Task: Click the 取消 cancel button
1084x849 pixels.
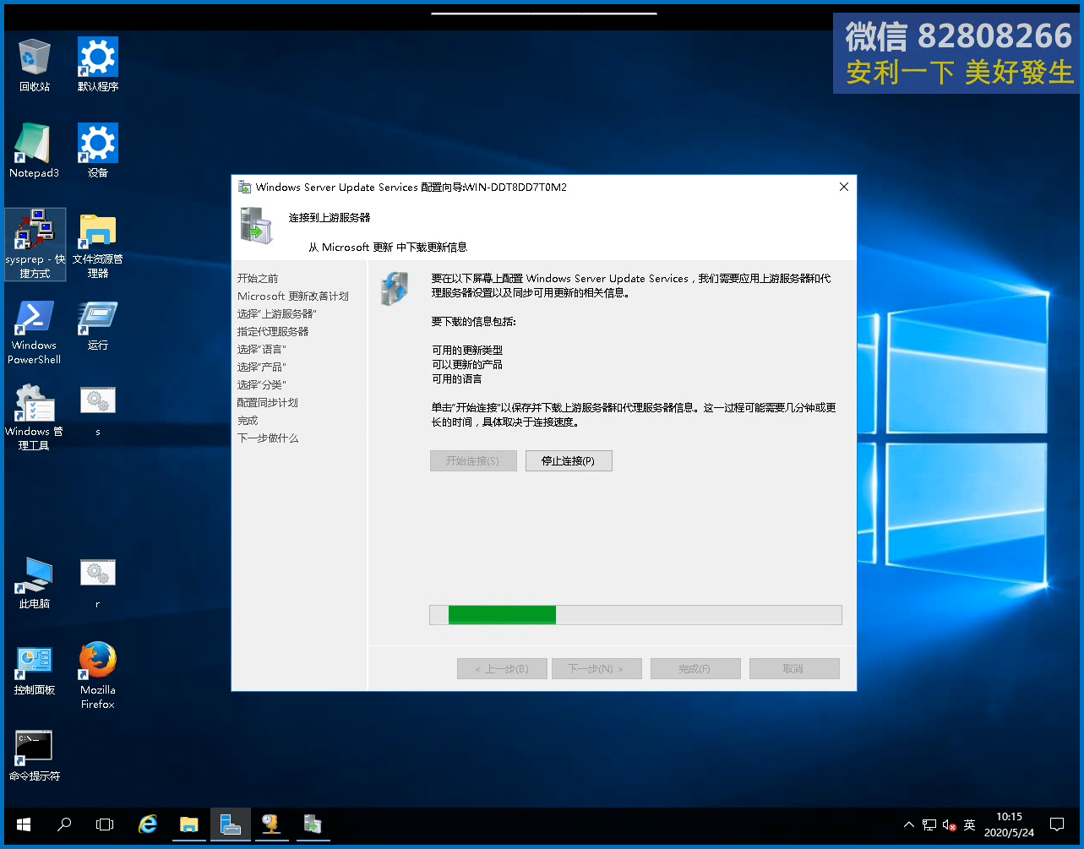Action: tap(794, 668)
